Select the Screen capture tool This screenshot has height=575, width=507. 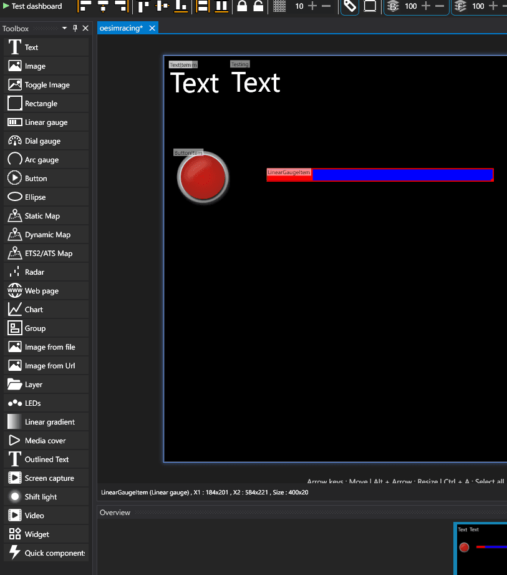point(46,478)
